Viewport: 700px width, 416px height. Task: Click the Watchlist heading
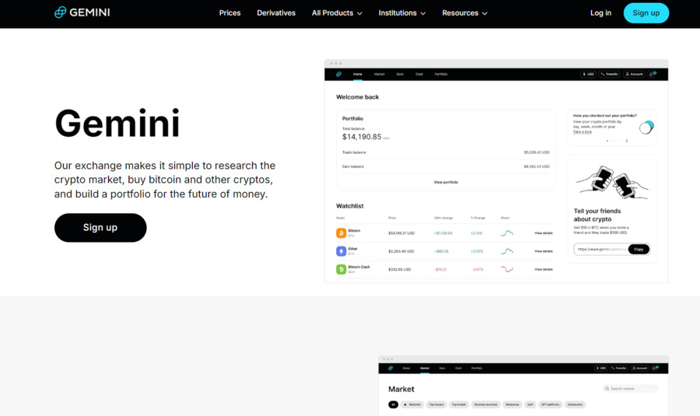click(349, 206)
